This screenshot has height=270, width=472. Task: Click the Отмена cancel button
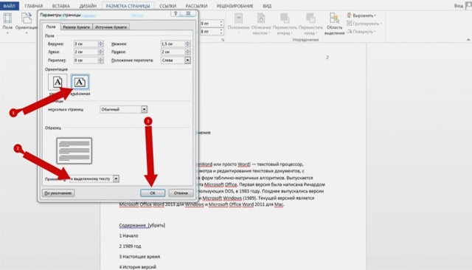(181, 193)
